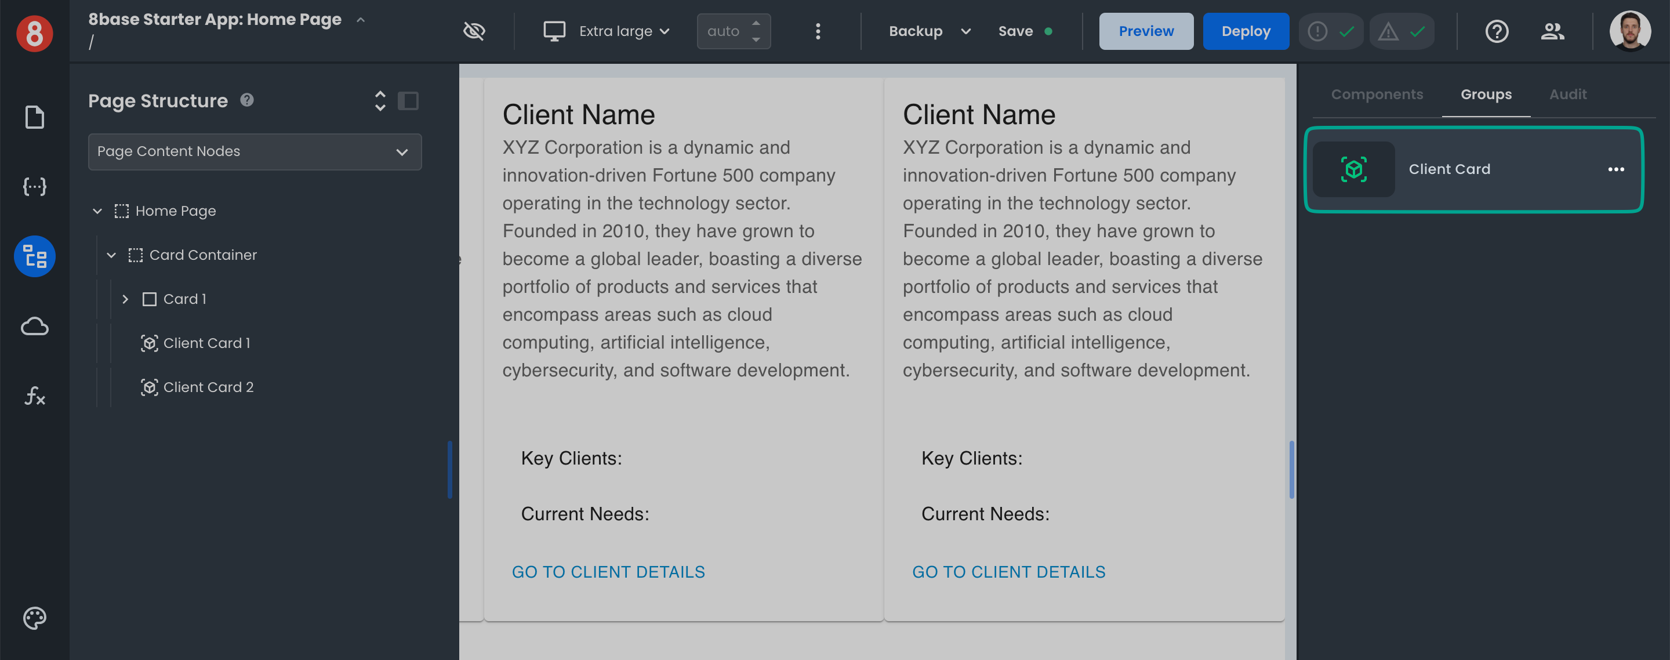Open the Pages icon in sidebar
The height and width of the screenshot is (660, 1670).
point(34,117)
